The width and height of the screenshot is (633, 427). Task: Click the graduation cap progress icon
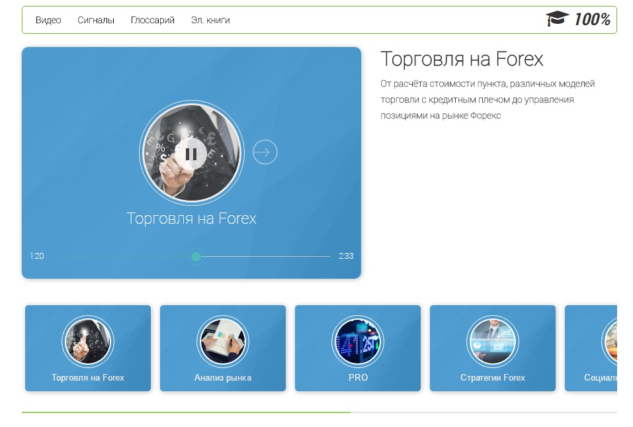pyautogui.click(x=557, y=19)
